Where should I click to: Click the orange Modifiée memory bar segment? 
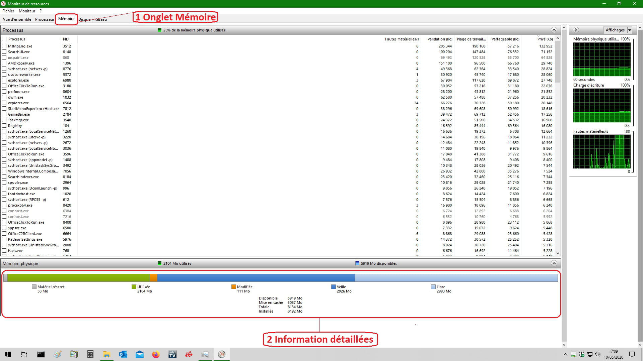[153, 277]
